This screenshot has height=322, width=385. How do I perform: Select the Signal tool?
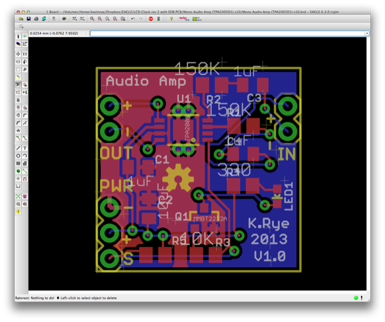point(25,171)
